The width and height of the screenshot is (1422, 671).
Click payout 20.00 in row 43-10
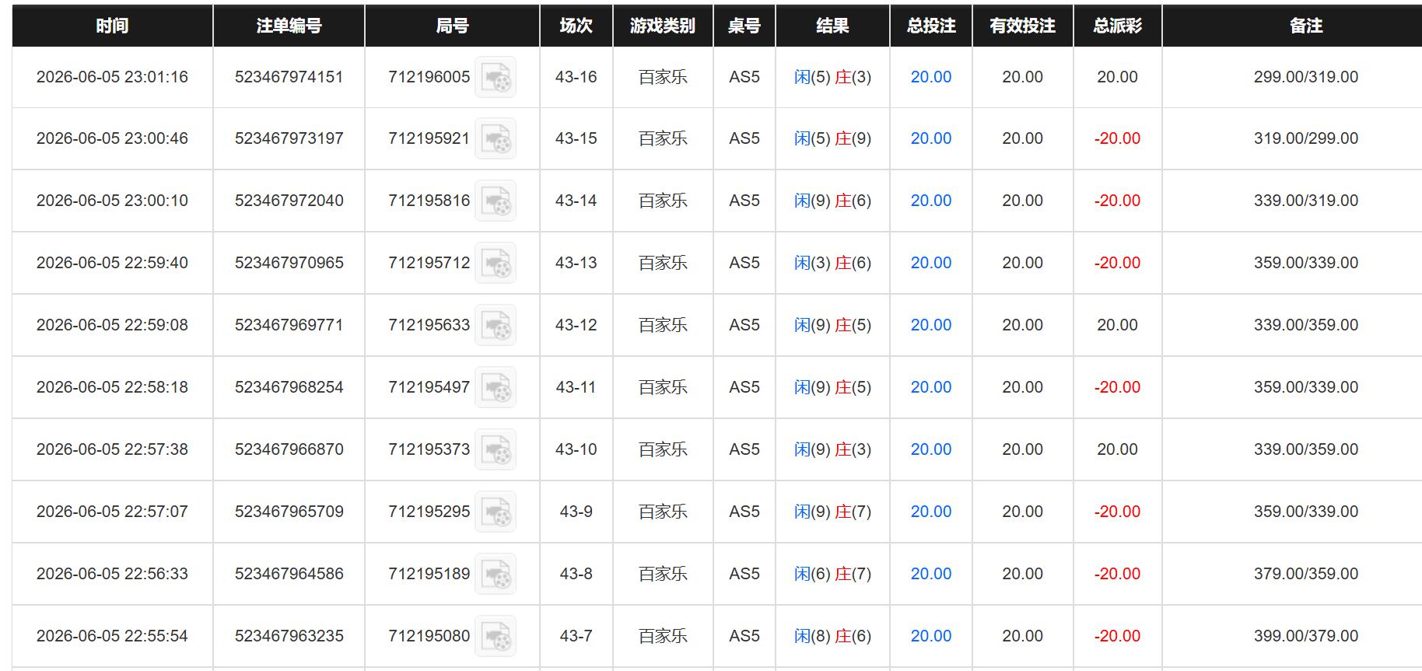[1118, 449]
